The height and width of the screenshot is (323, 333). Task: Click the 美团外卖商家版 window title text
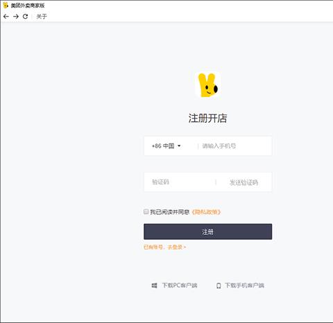click(x=28, y=6)
